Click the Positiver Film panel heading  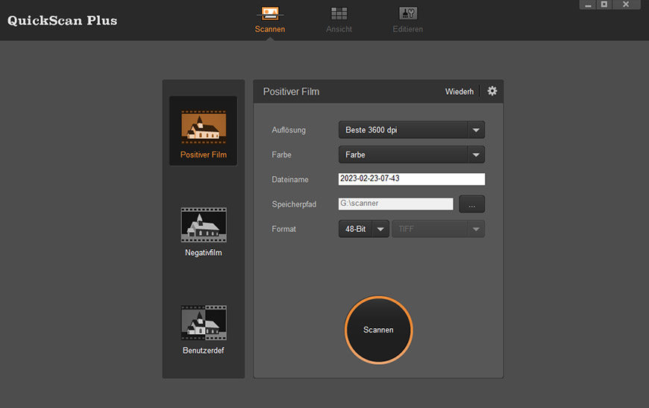291,92
